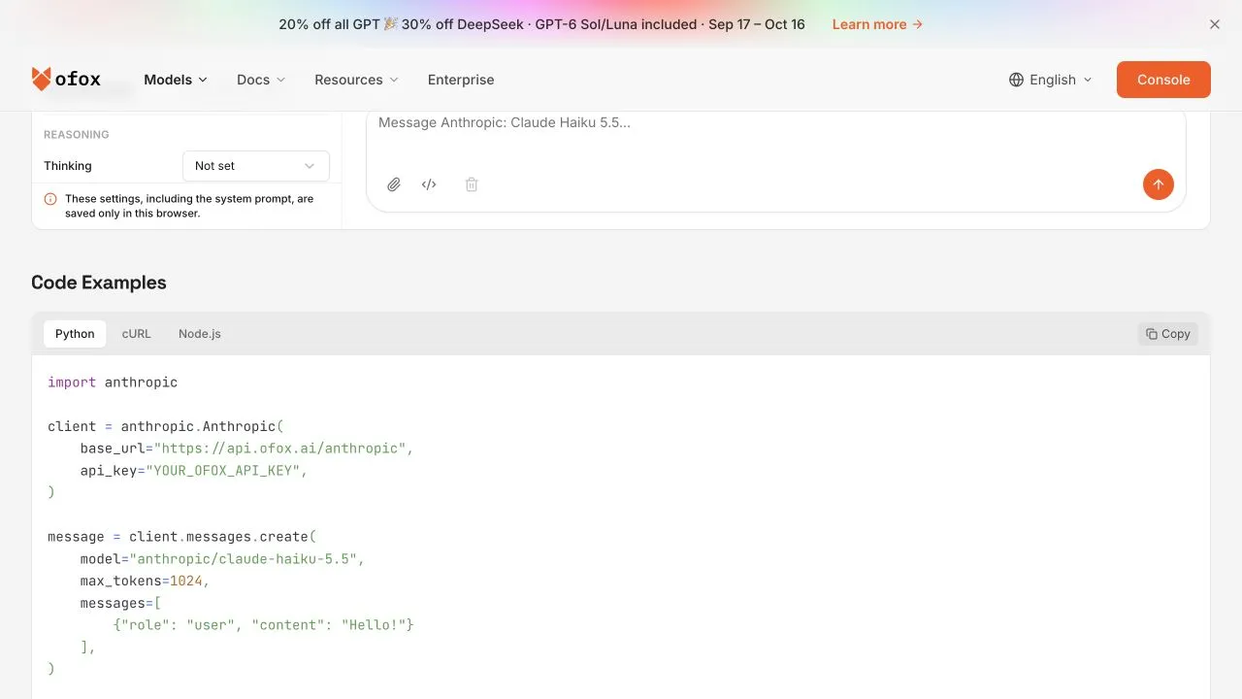This screenshot has width=1242, height=699.
Task: Switch to the cURL tab
Action: tap(137, 334)
